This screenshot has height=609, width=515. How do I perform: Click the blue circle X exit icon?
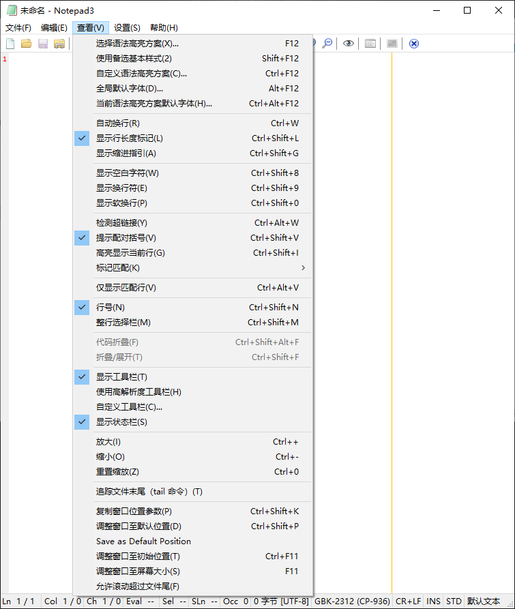click(414, 44)
